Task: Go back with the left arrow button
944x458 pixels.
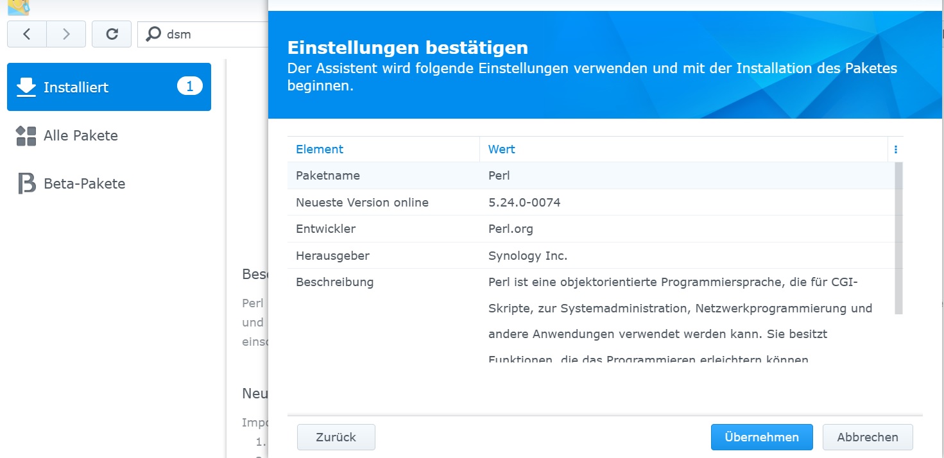Action: (26, 34)
